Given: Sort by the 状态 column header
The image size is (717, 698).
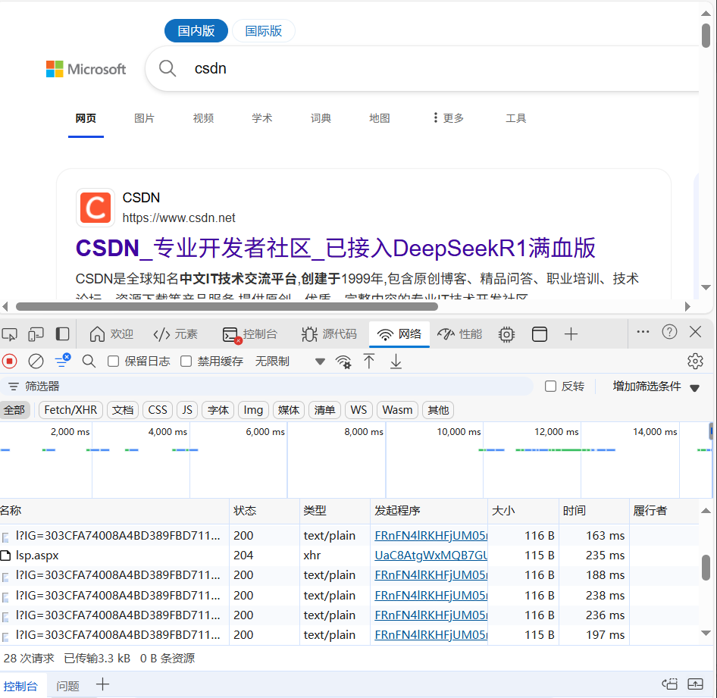Looking at the screenshot, I should coord(264,511).
